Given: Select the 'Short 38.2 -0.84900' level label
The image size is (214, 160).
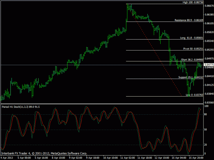Looking at the screenshot, I should 192,60.
